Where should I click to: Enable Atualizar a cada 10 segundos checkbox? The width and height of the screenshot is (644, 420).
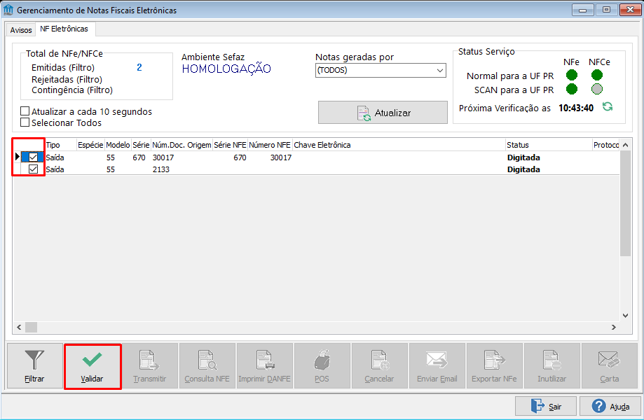[25, 111]
